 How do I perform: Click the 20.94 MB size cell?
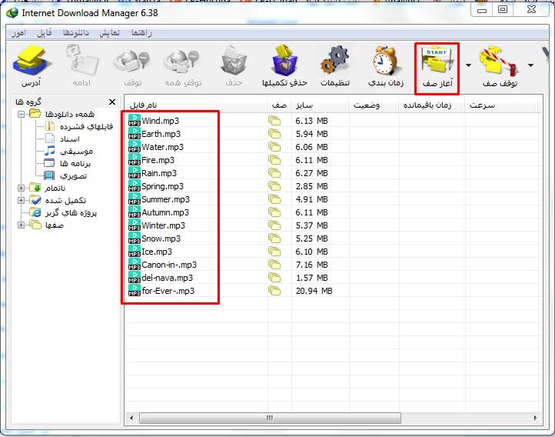pos(314,291)
